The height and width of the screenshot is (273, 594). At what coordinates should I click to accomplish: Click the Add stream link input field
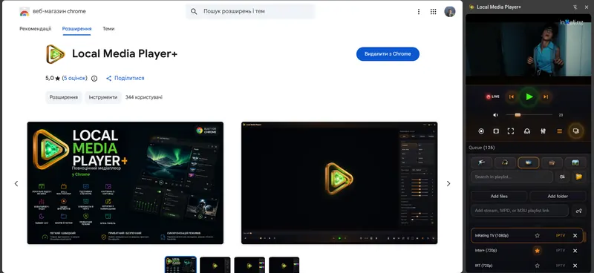click(520, 211)
